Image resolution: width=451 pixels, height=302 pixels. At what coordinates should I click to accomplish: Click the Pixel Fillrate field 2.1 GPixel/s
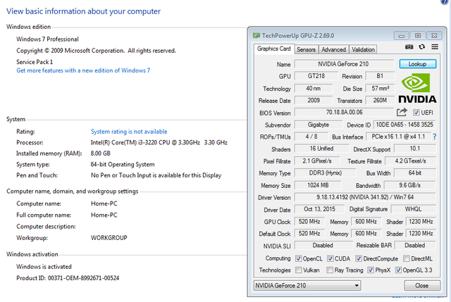pos(317,161)
